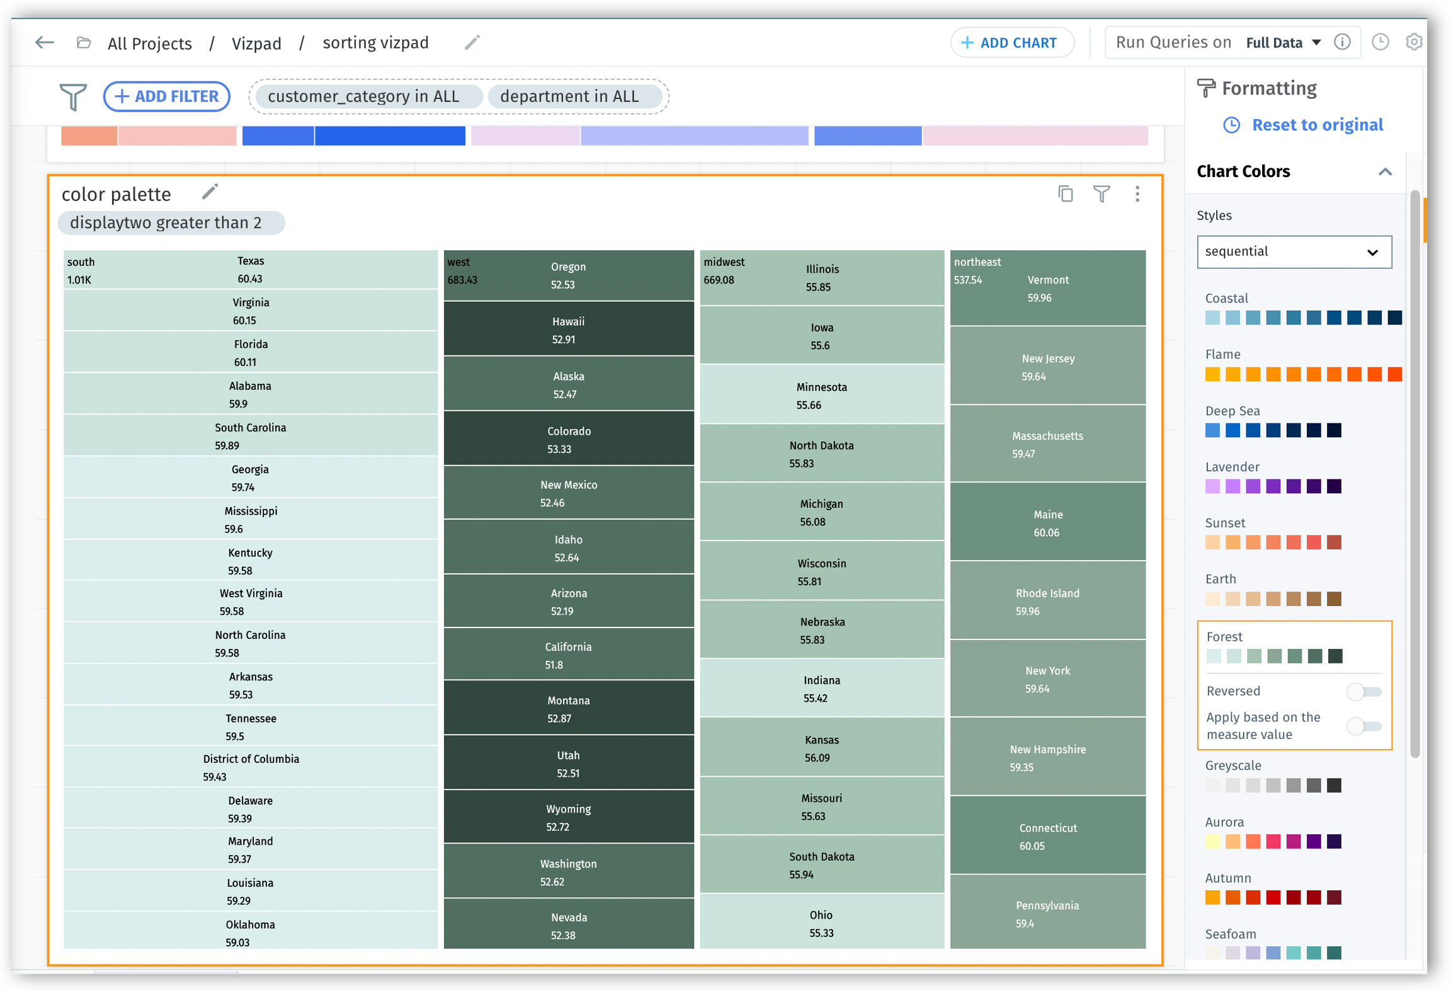Enable Apply based on the measure value
Viewport: 1451px width, 991px height.
pyautogui.click(x=1363, y=726)
